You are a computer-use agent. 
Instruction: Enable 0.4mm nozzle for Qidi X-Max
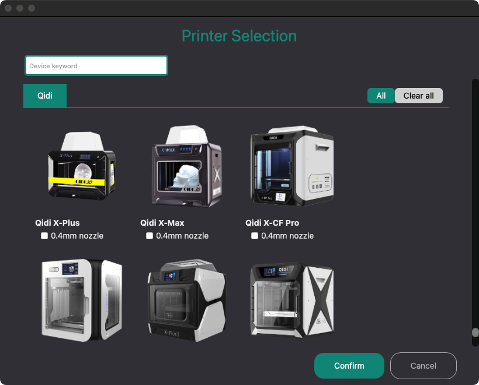pos(150,236)
